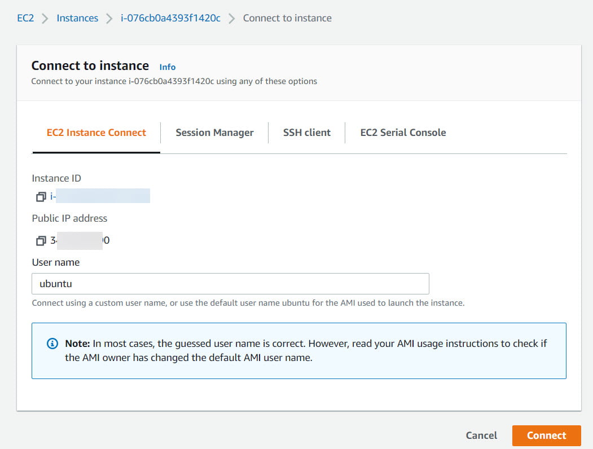
Task: Open breadcrumb instance i-076cb0a4393f1420c
Action: coord(170,18)
